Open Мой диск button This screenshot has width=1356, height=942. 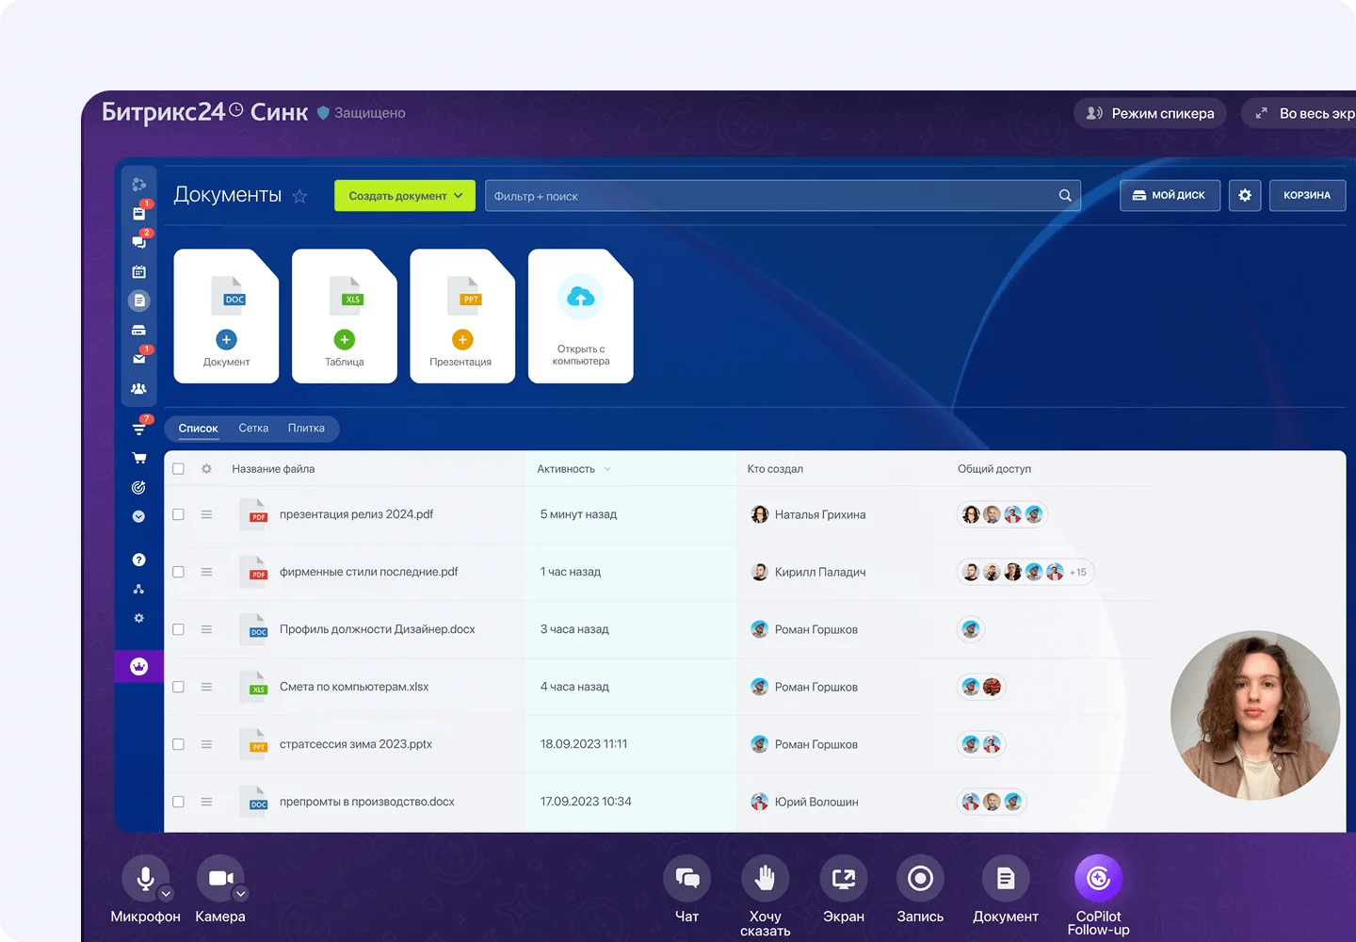[x=1170, y=195]
